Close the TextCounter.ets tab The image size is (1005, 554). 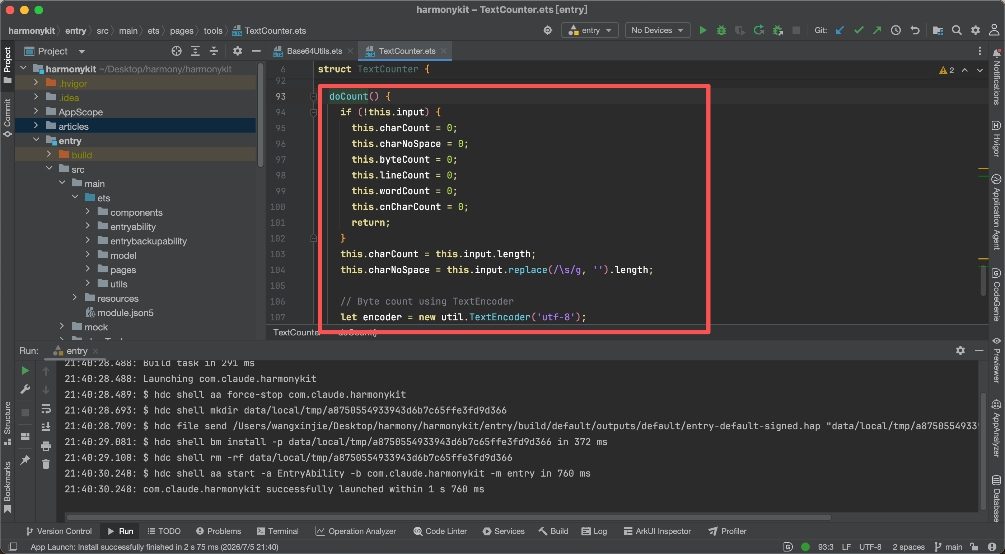(444, 51)
